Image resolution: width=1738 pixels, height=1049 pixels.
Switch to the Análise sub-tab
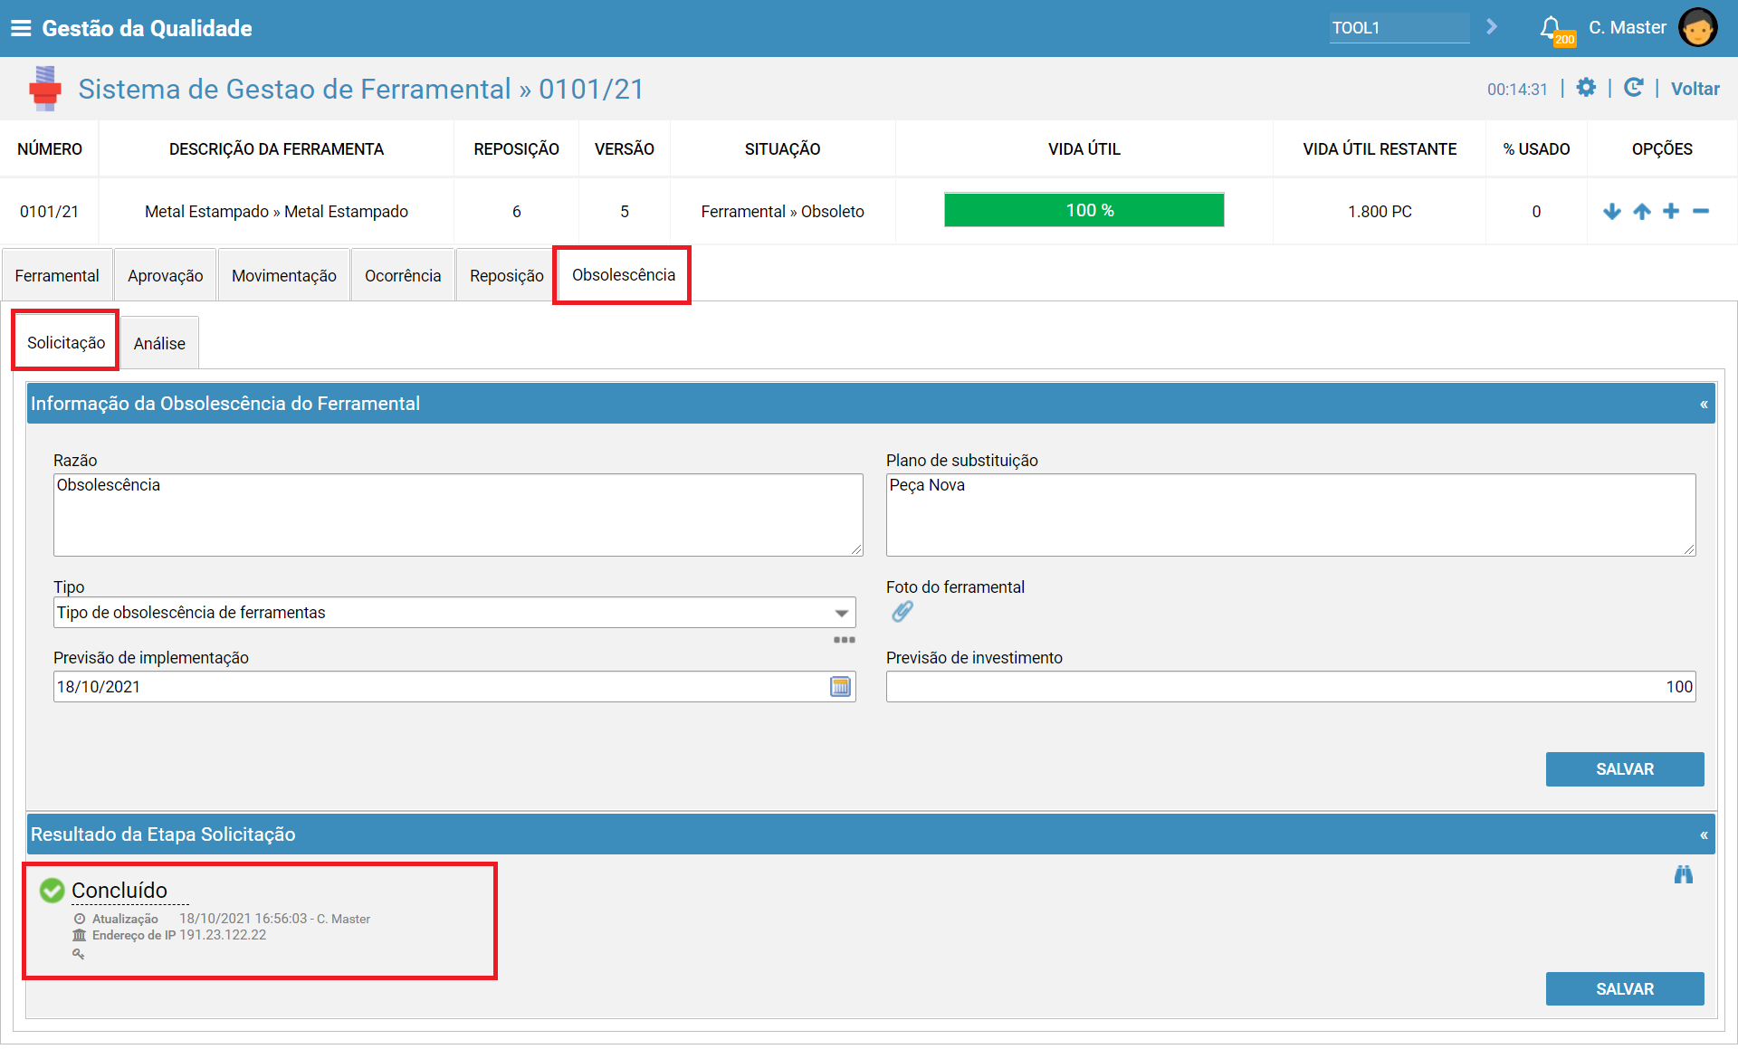click(159, 344)
